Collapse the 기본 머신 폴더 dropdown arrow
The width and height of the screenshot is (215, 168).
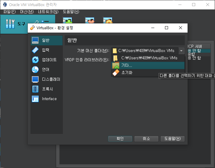(181, 51)
